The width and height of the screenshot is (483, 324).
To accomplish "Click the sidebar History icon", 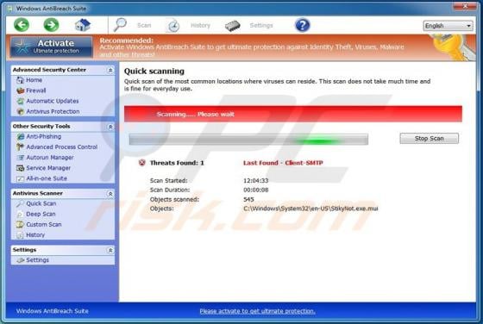I will (x=21, y=235).
